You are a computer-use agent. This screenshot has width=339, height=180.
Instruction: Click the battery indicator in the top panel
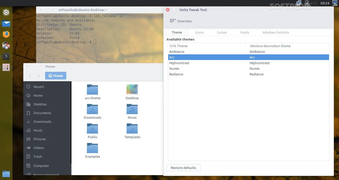(307, 3)
